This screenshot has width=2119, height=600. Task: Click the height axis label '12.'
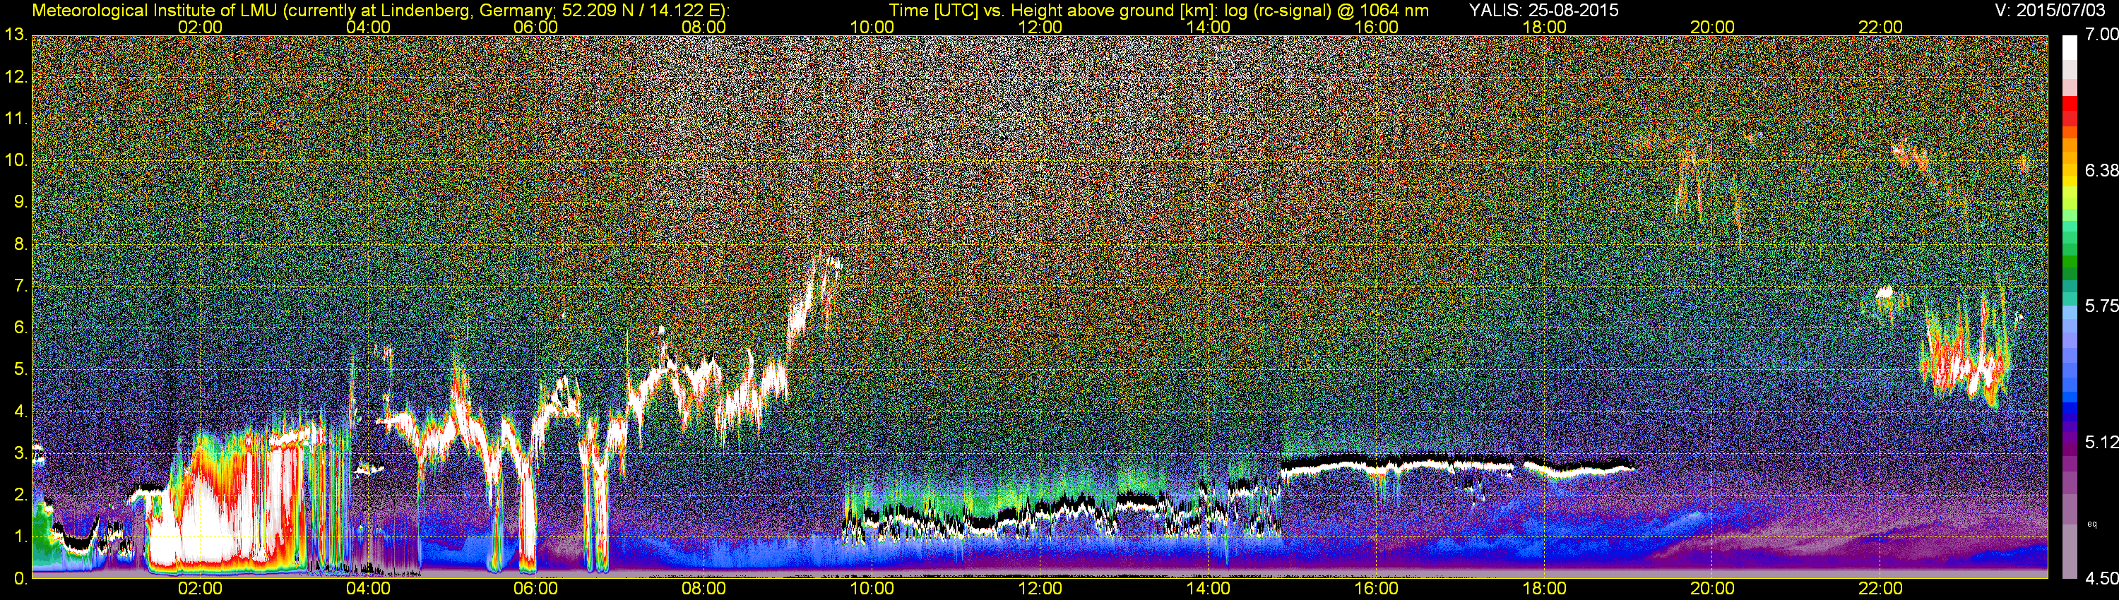coord(16,77)
